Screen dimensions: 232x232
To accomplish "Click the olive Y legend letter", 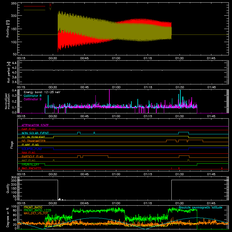I will (50, 9).
